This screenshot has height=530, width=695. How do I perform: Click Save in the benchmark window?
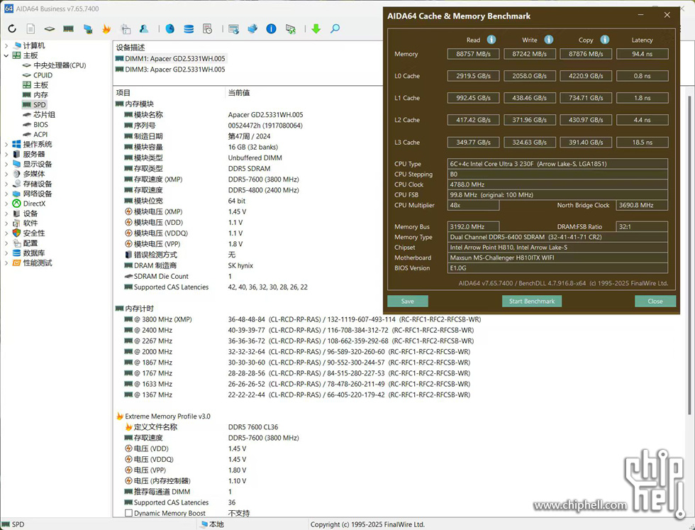click(407, 301)
